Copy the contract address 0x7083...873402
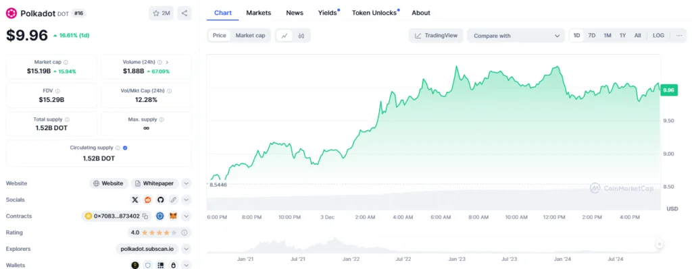This screenshot has width=692, height=269. (145, 216)
